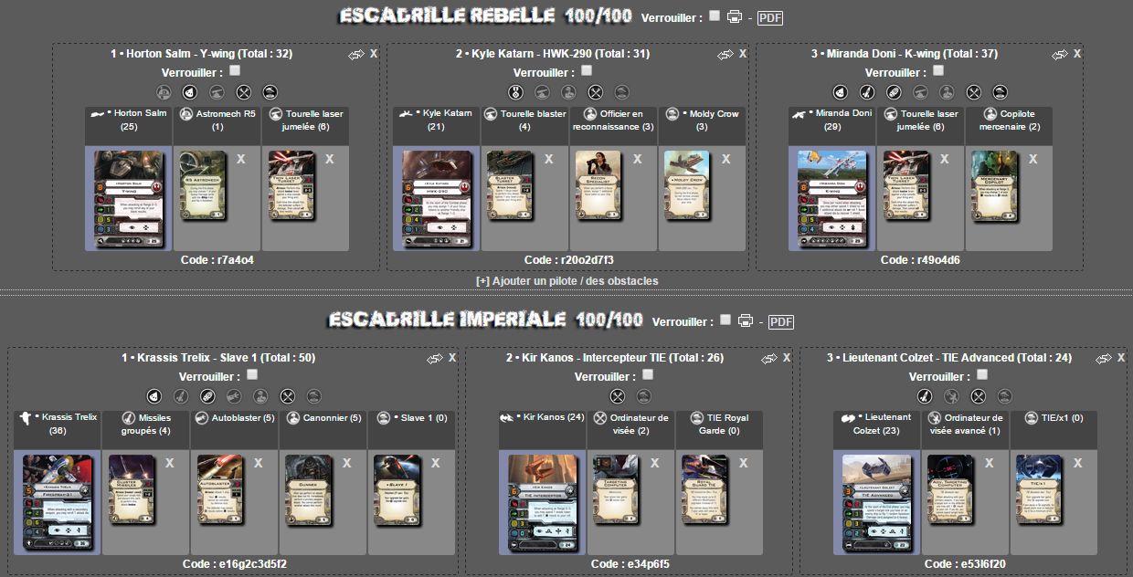Screen dimensions: 1133x577
Task: Expand Ajouter un pilote / des obstacles
Action: click(x=566, y=281)
